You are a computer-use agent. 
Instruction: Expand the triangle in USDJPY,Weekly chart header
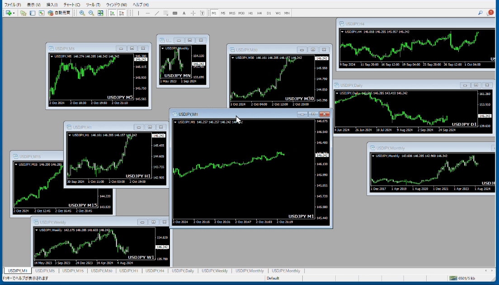[37, 230]
